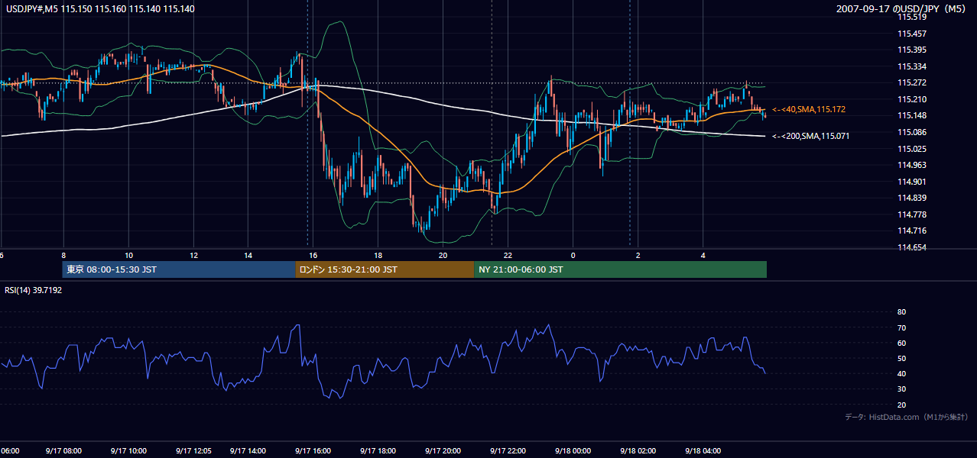
Task: Click hour label 20 under price chart
Action: tap(443, 255)
